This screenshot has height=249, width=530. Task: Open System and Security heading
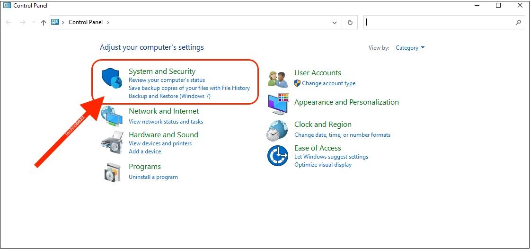pos(162,71)
